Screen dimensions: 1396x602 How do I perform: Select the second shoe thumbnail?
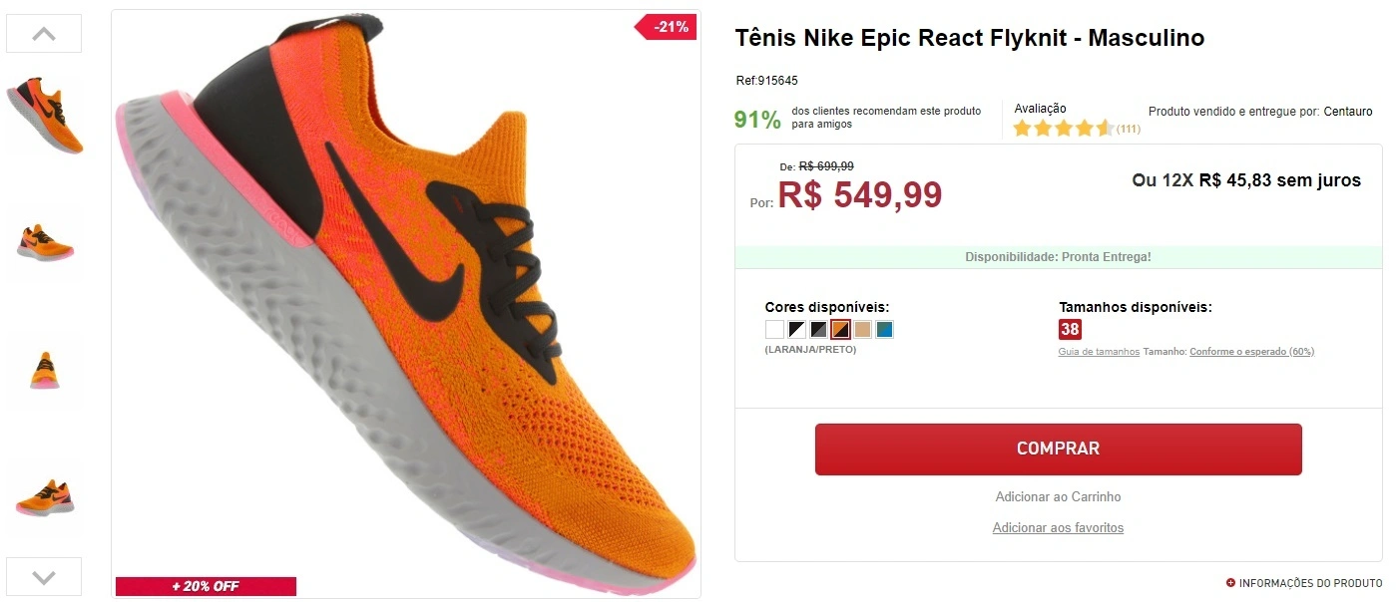coord(44,242)
